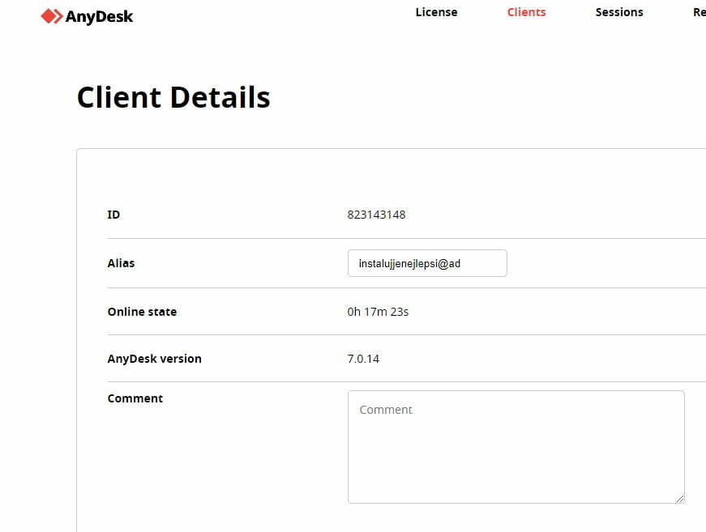Screen dimensions: 706x532
Task: Click the AnyDesk wordmark to go home
Action: [x=100, y=15]
